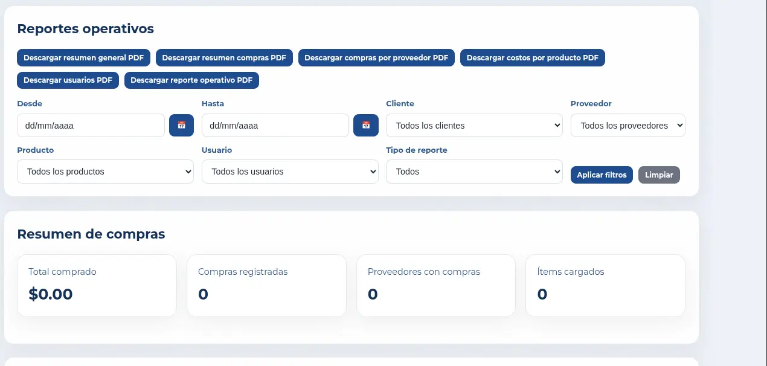The image size is (767, 366).
Task: Open the Cliente dropdown
Action: 474,126
